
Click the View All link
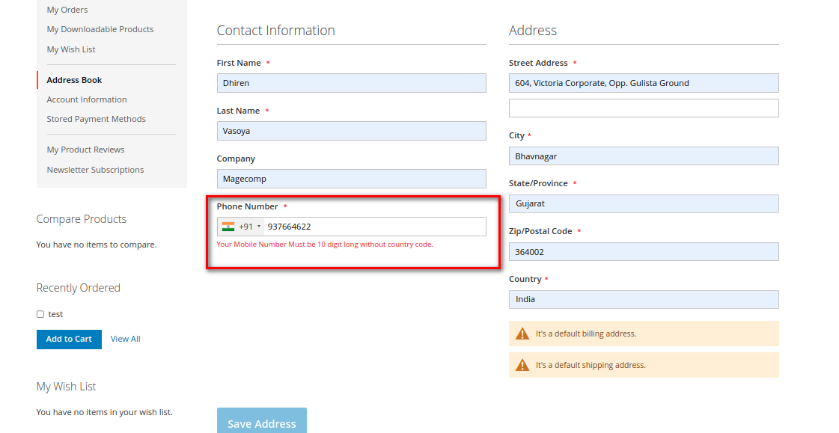pos(126,339)
